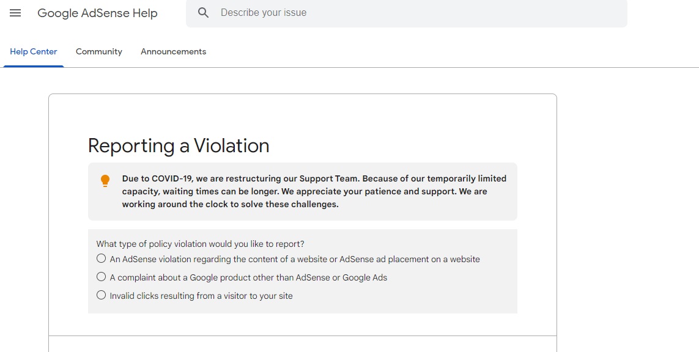Select radio button for AdSense content violation

tap(101, 258)
